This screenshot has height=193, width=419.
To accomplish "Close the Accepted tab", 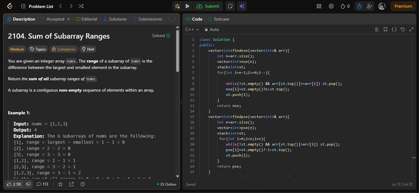I will [x=68, y=19].
